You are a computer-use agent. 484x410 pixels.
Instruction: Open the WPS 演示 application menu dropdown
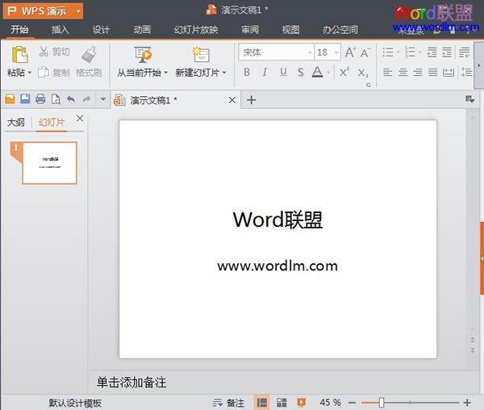[44, 10]
